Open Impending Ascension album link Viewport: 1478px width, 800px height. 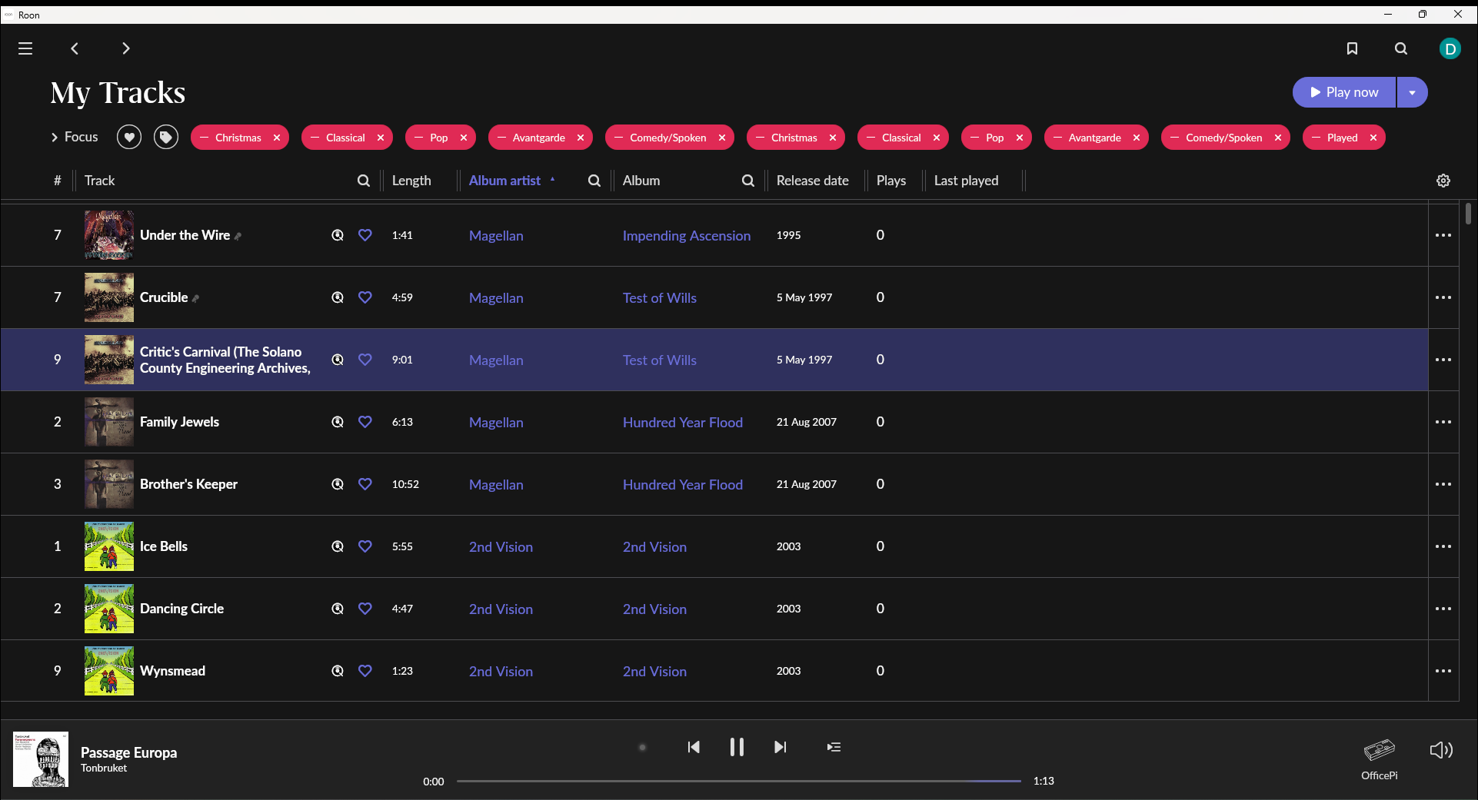(687, 236)
